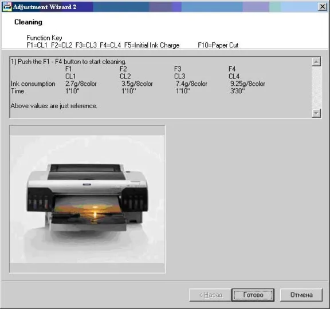Click the '2.7g/8color' value
This screenshot has width=330, height=309.
point(81,84)
